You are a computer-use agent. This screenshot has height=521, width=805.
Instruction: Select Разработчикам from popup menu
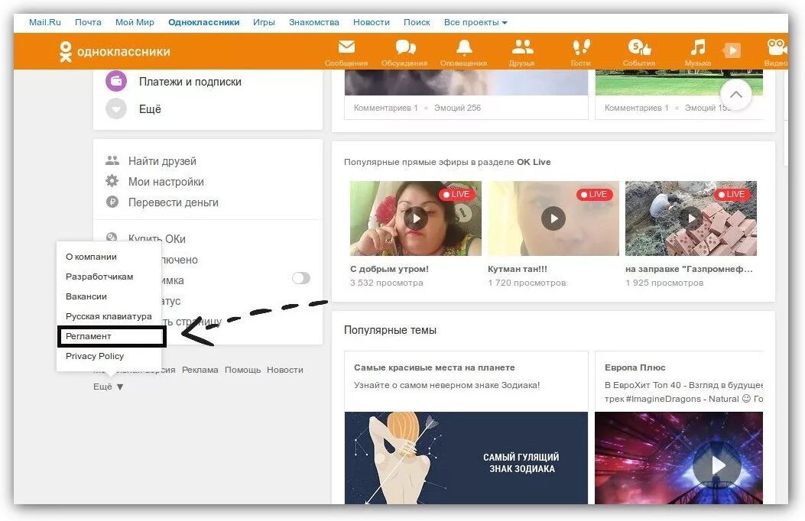click(x=99, y=277)
